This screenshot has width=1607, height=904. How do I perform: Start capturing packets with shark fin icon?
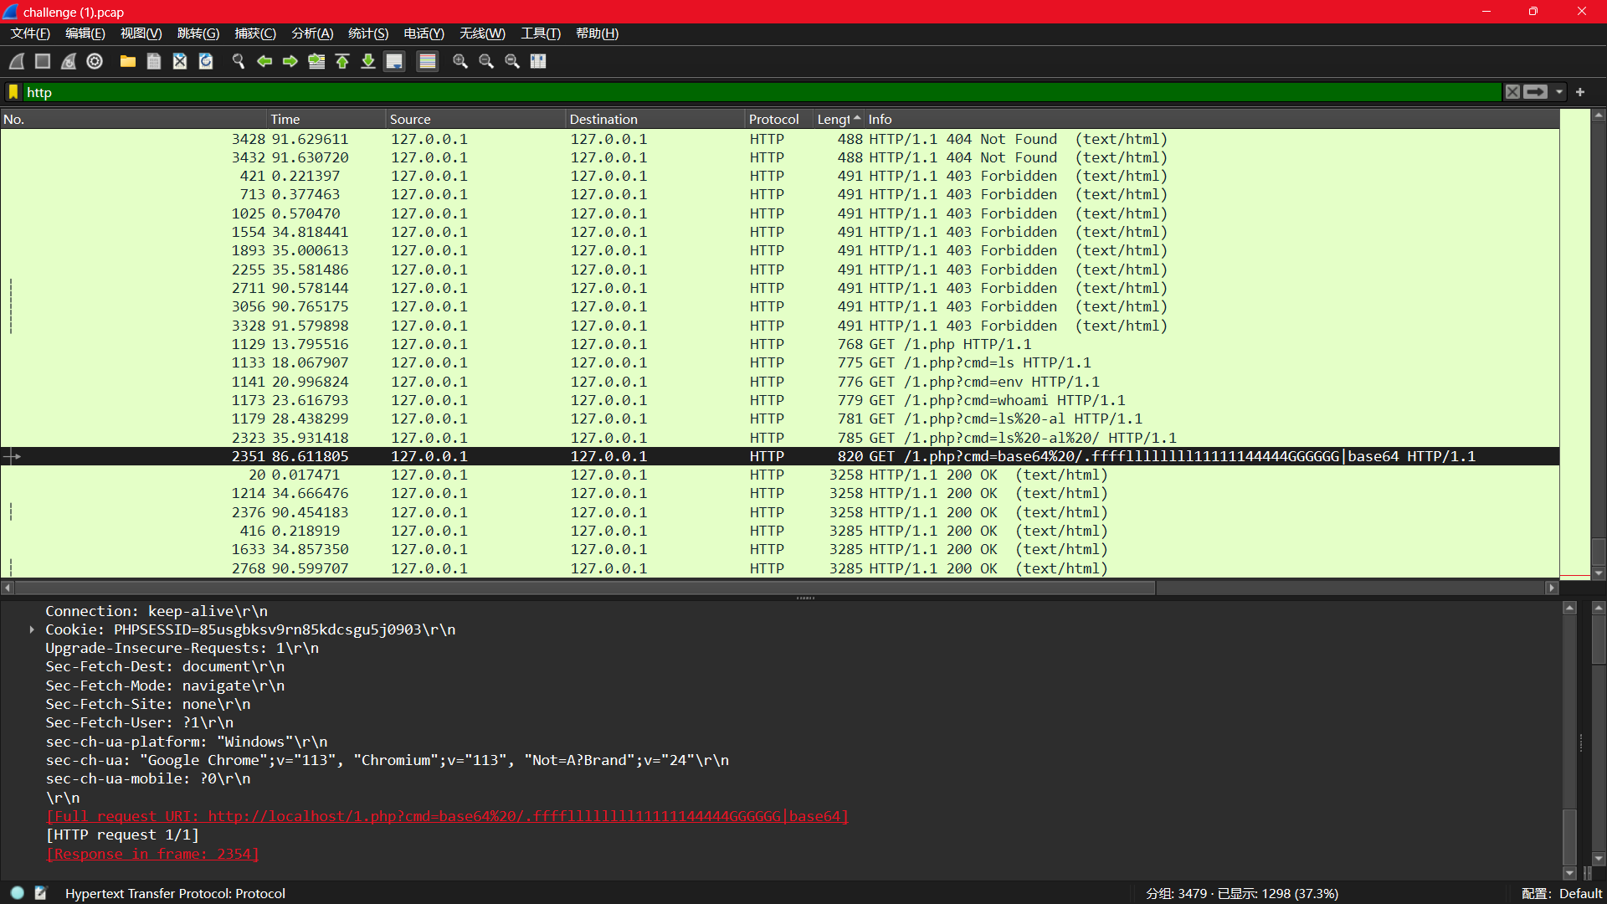17,61
